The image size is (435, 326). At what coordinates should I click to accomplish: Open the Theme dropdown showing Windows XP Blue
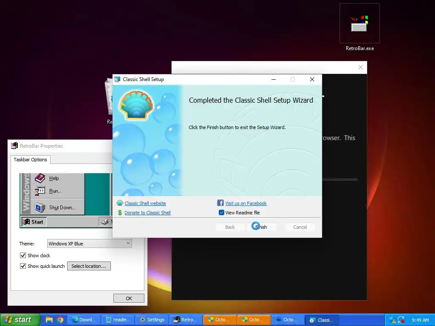[x=89, y=243]
